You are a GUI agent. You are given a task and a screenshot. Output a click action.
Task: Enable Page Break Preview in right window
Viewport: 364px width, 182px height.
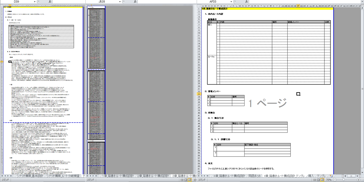tap(322, 180)
